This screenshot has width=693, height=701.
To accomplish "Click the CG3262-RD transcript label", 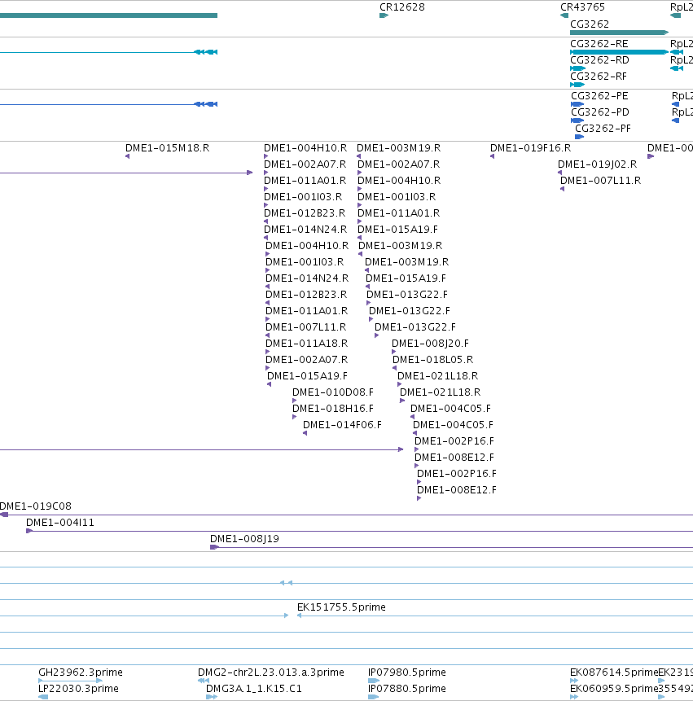I will click(x=599, y=60).
